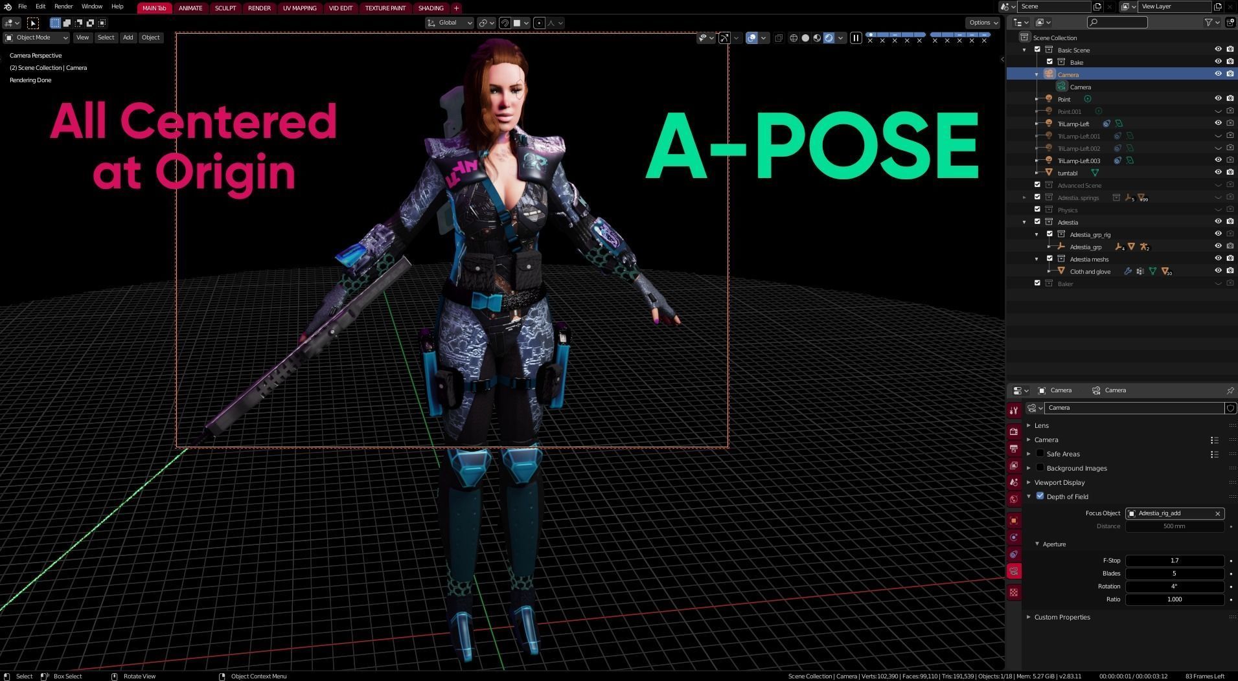Image resolution: width=1238 pixels, height=681 pixels.
Task: Open the Texture properties tab
Action: [x=1014, y=592]
